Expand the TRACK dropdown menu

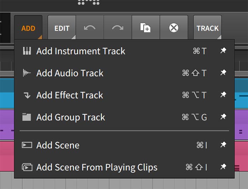(x=208, y=28)
